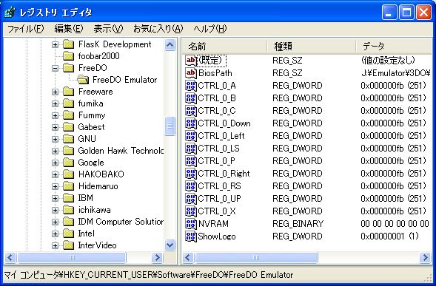The height and width of the screenshot is (286, 436).
Task: Click the DWORD icon of CTRL_0_Right
Action: [191, 174]
